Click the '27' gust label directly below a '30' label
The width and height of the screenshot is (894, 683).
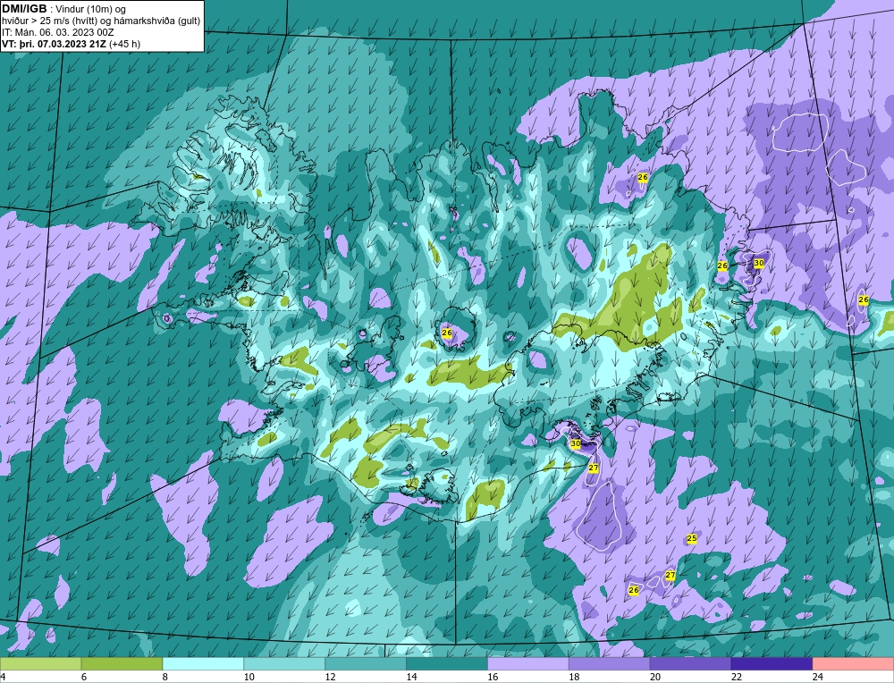coord(594,468)
